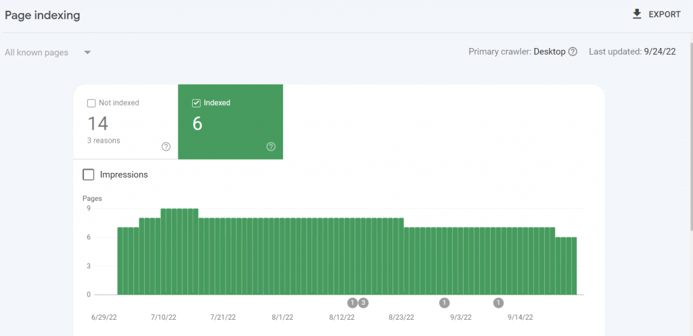The width and height of the screenshot is (693, 336).
Task: Click the Export download icon
Action: click(x=637, y=14)
